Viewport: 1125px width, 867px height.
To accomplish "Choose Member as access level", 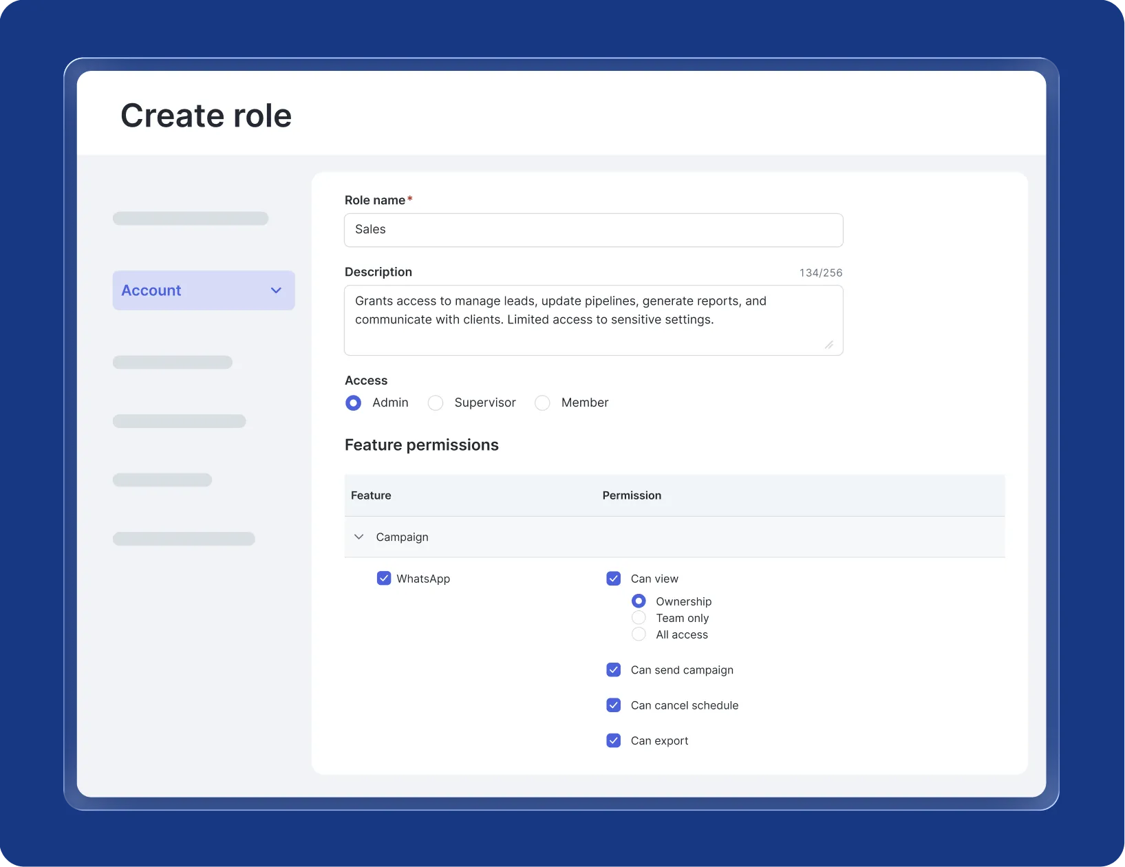I will tap(543, 403).
